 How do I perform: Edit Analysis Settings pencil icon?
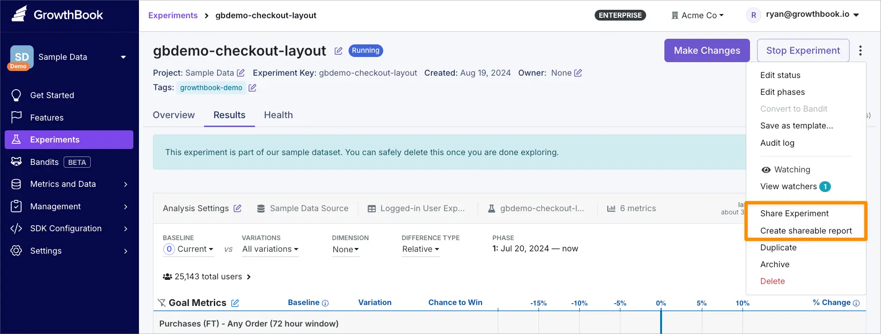238,208
